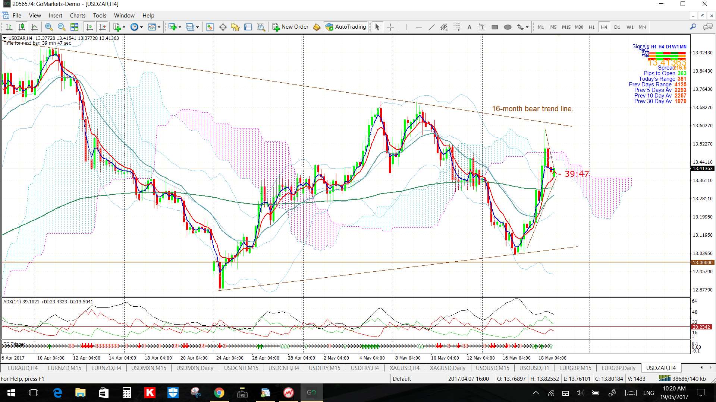Switch chart to candlesticks mode

coord(22,27)
